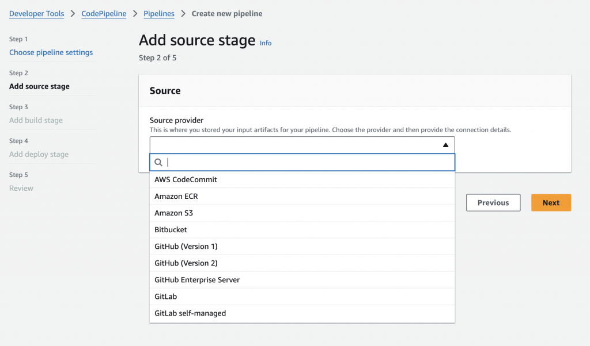Pick Amazon S3 source option
Image resolution: width=590 pixels, height=346 pixels.
173,213
